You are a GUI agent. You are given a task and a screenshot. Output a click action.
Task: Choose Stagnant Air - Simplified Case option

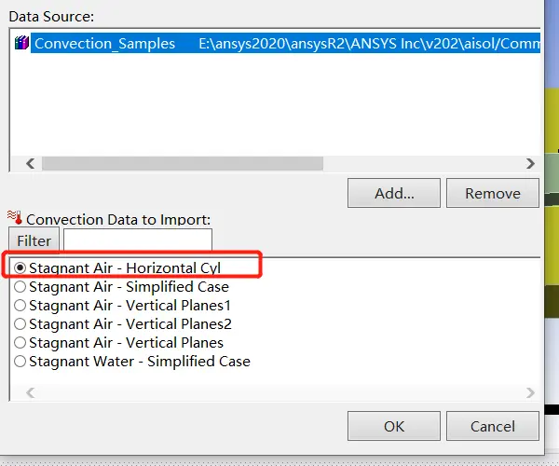tap(20, 287)
